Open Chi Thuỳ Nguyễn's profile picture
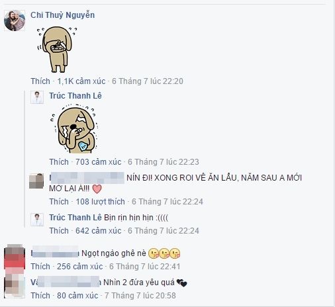The image size is (335, 307). [15, 21]
